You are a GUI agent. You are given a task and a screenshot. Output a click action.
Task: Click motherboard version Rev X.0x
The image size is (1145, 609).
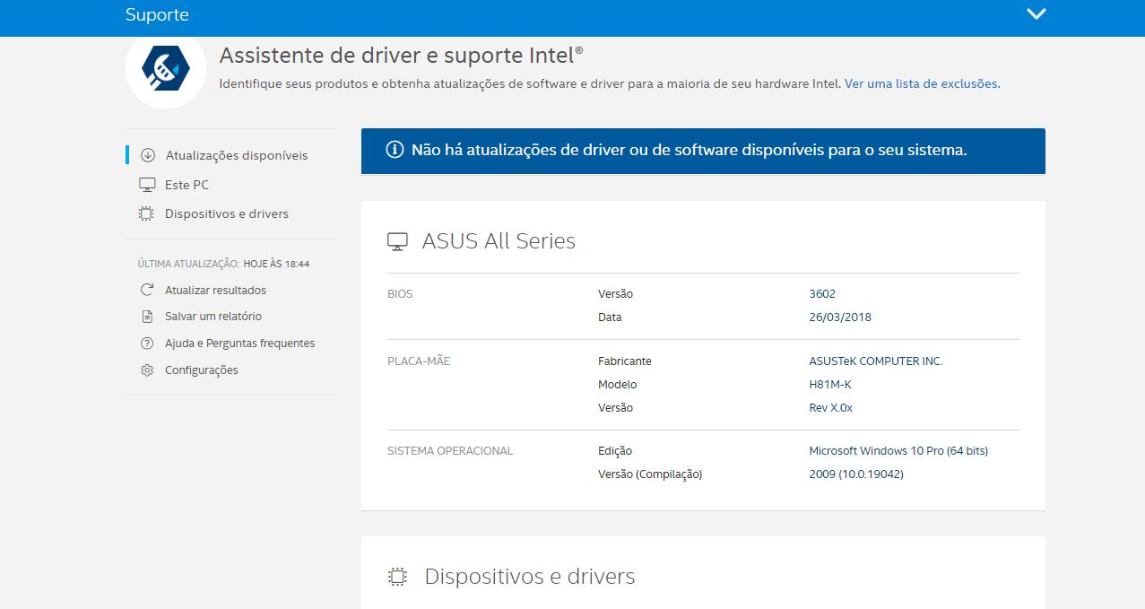pos(830,407)
